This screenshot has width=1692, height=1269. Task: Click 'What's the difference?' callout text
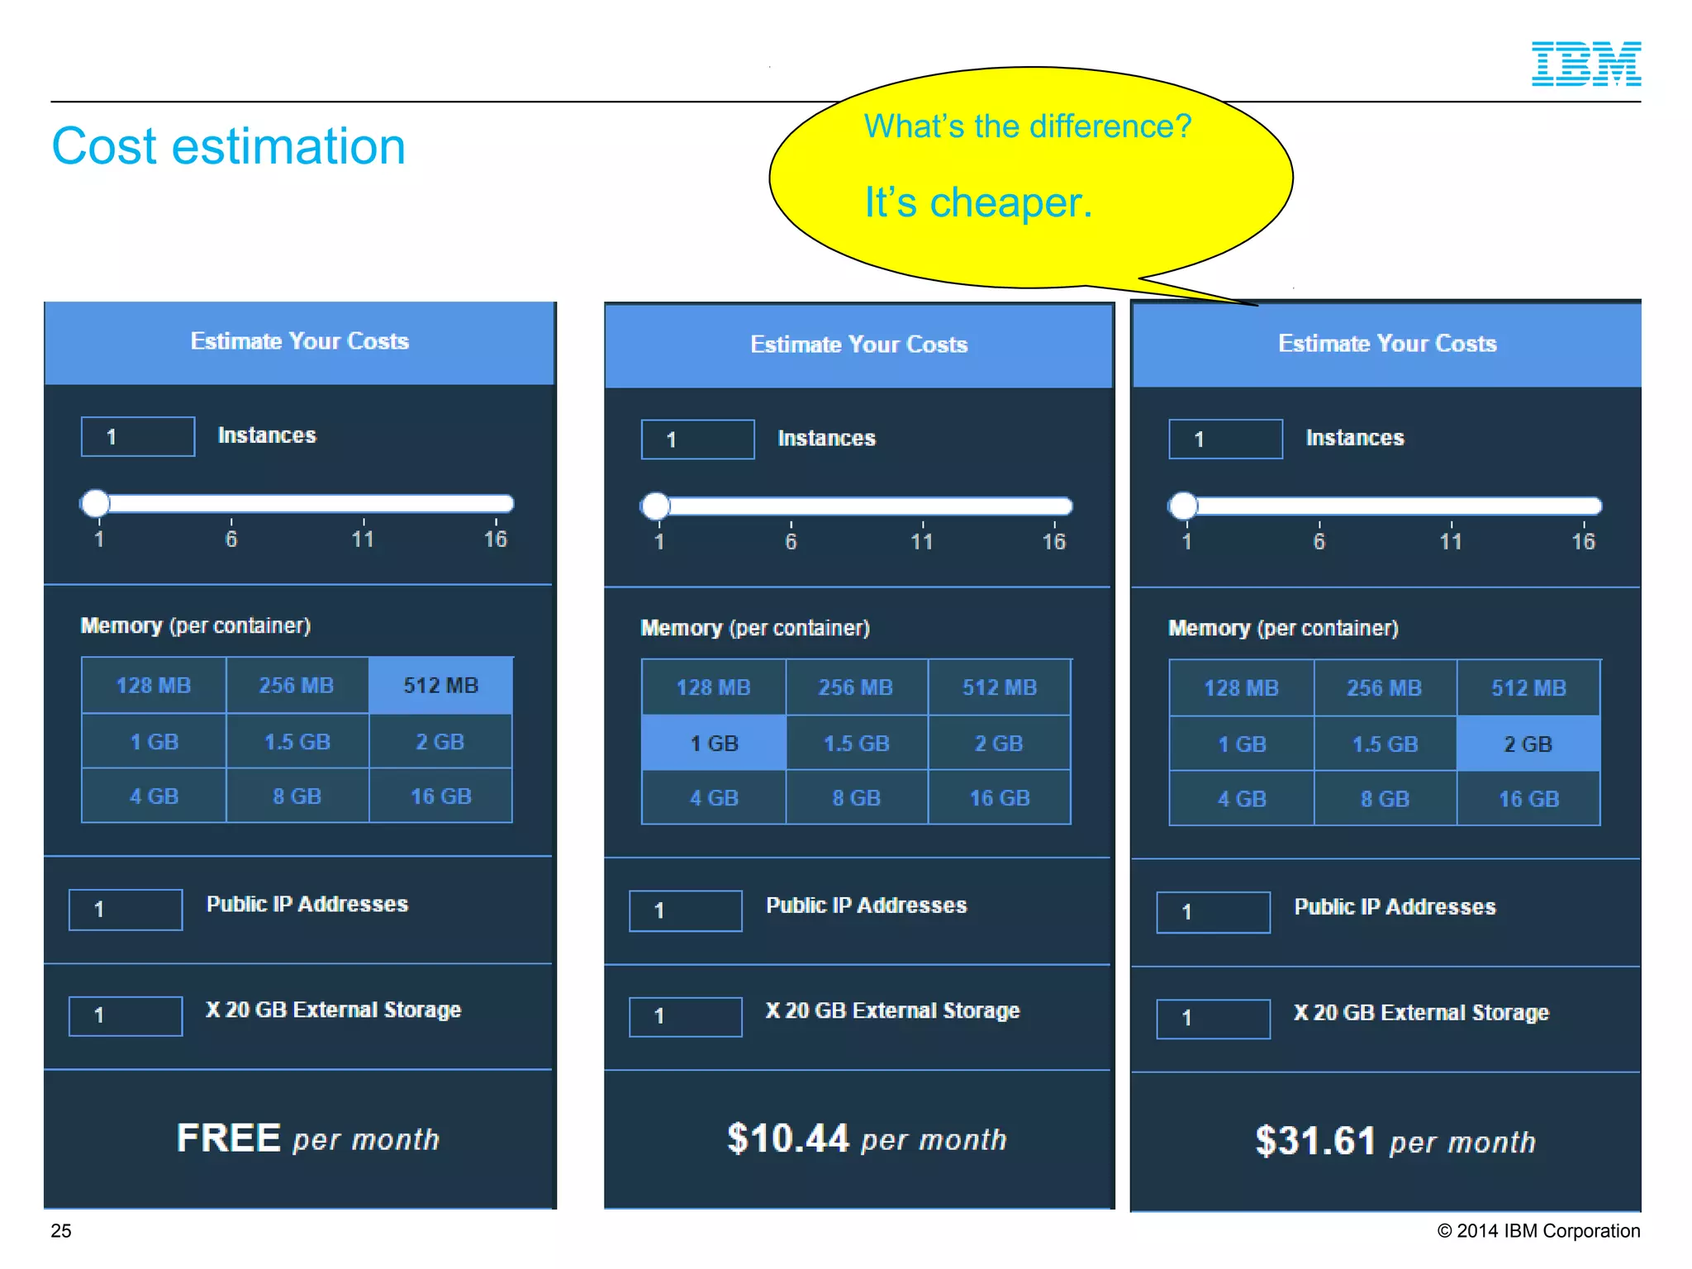1028,126
